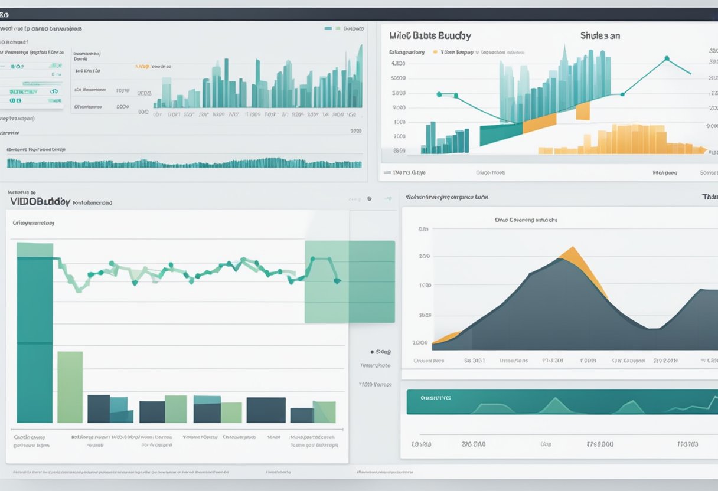Click the small gray icon in bottom-left of Budget panel

pyautogui.click(x=387, y=173)
